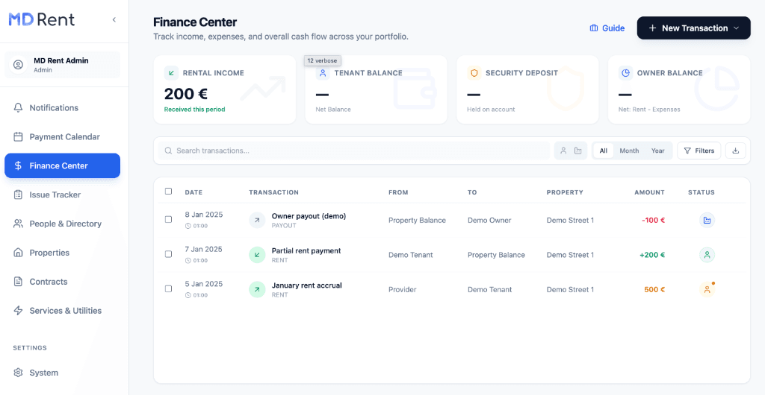
Task: Click the Rental Income arrow icon
Action: (171, 73)
